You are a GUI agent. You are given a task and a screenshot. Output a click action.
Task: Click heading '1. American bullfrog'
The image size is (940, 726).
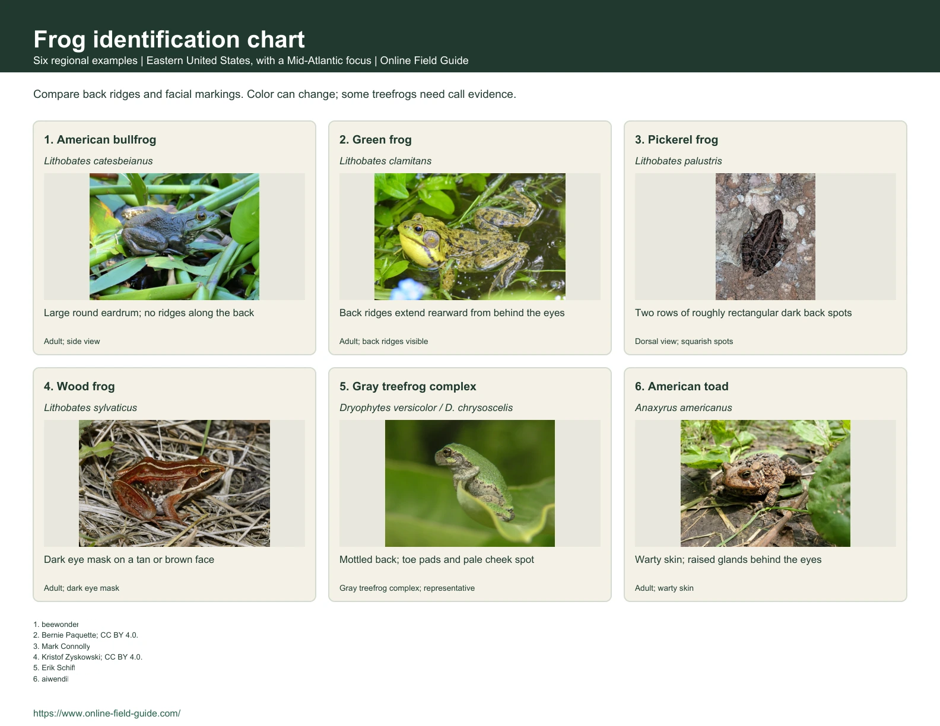pos(100,140)
